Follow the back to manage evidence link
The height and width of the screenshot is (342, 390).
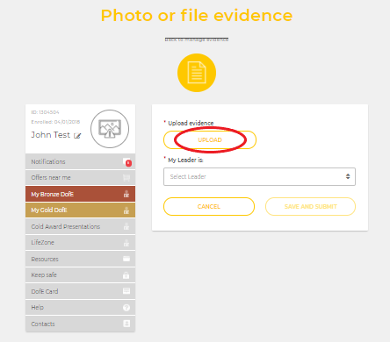click(x=197, y=39)
